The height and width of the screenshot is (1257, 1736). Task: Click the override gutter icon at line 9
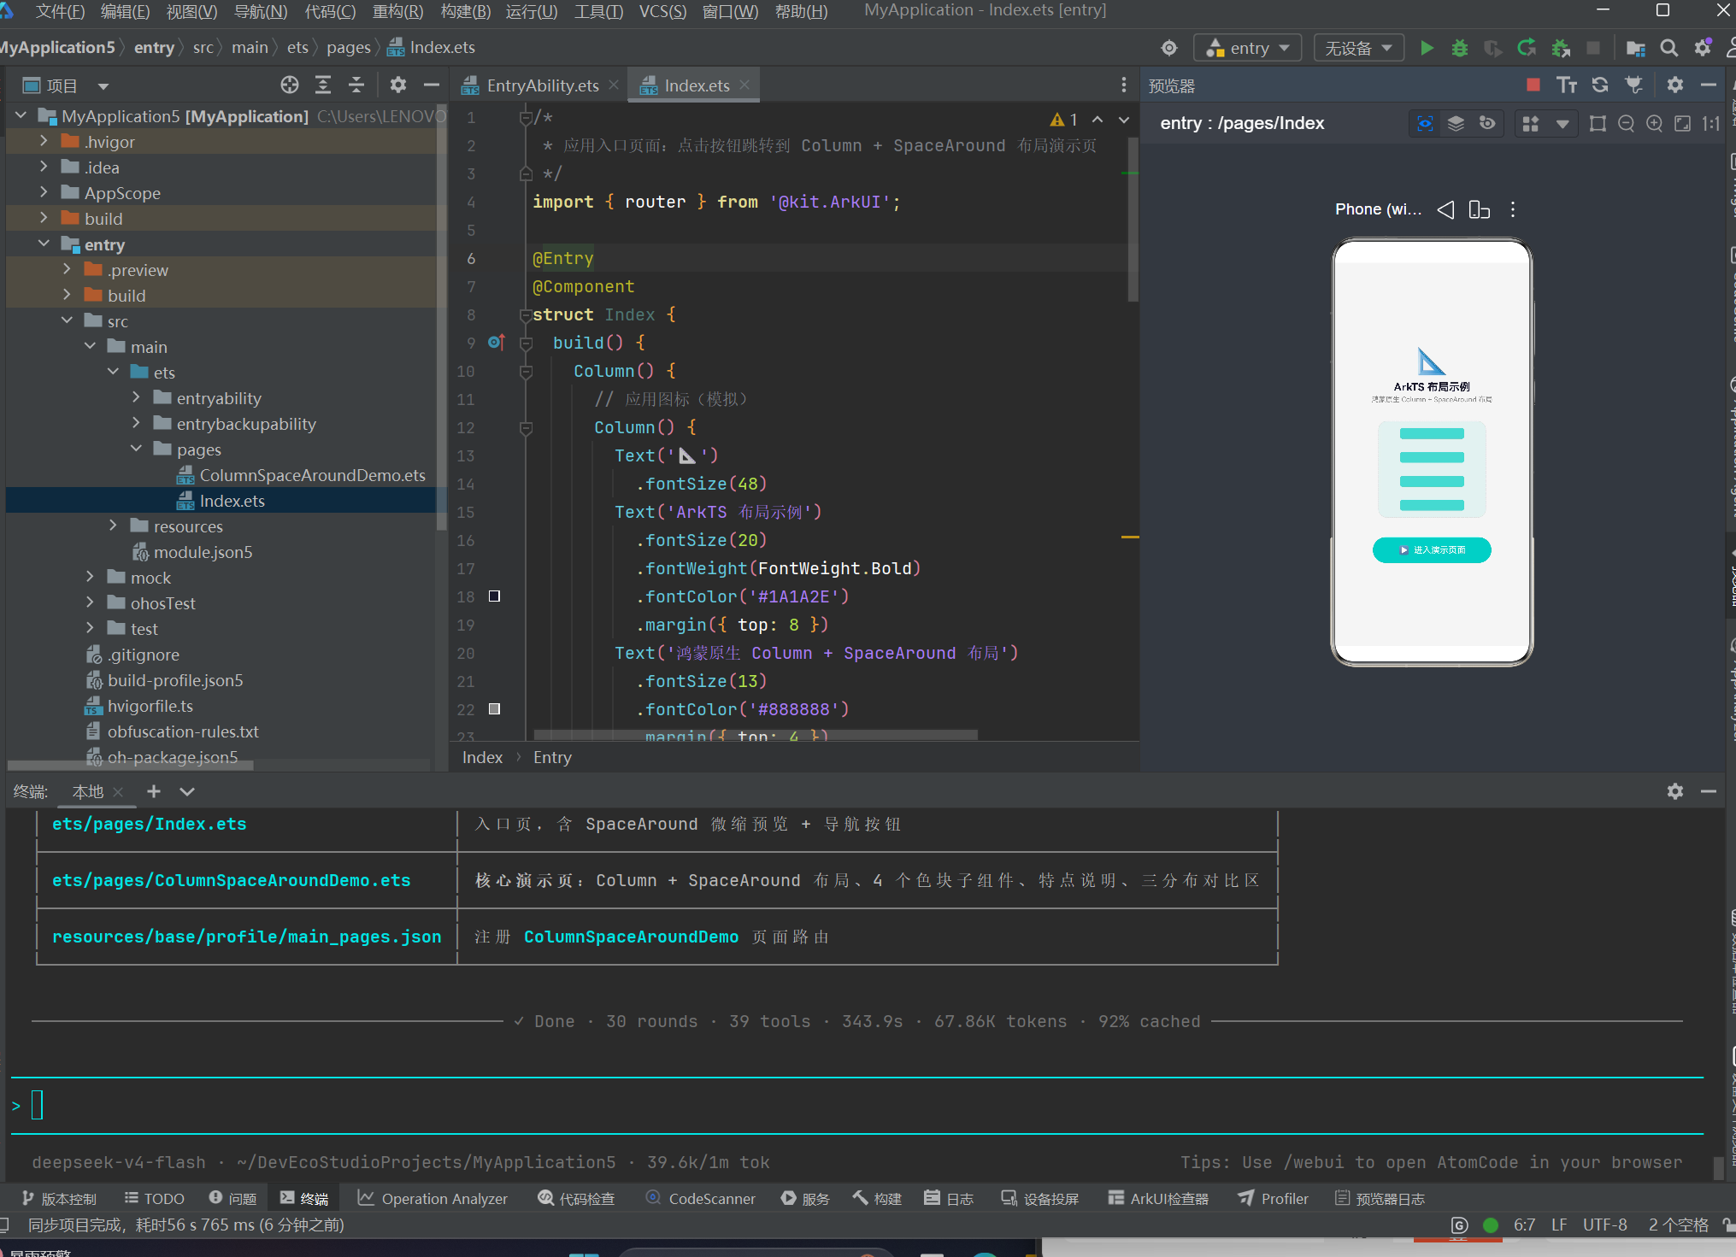pyautogui.click(x=496, y=343)
